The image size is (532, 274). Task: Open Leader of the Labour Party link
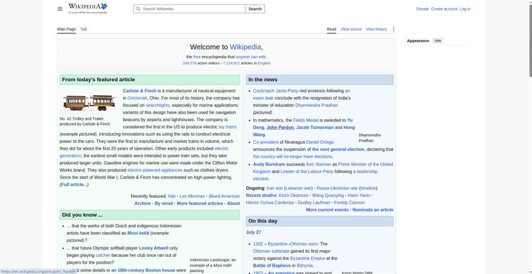307,172
